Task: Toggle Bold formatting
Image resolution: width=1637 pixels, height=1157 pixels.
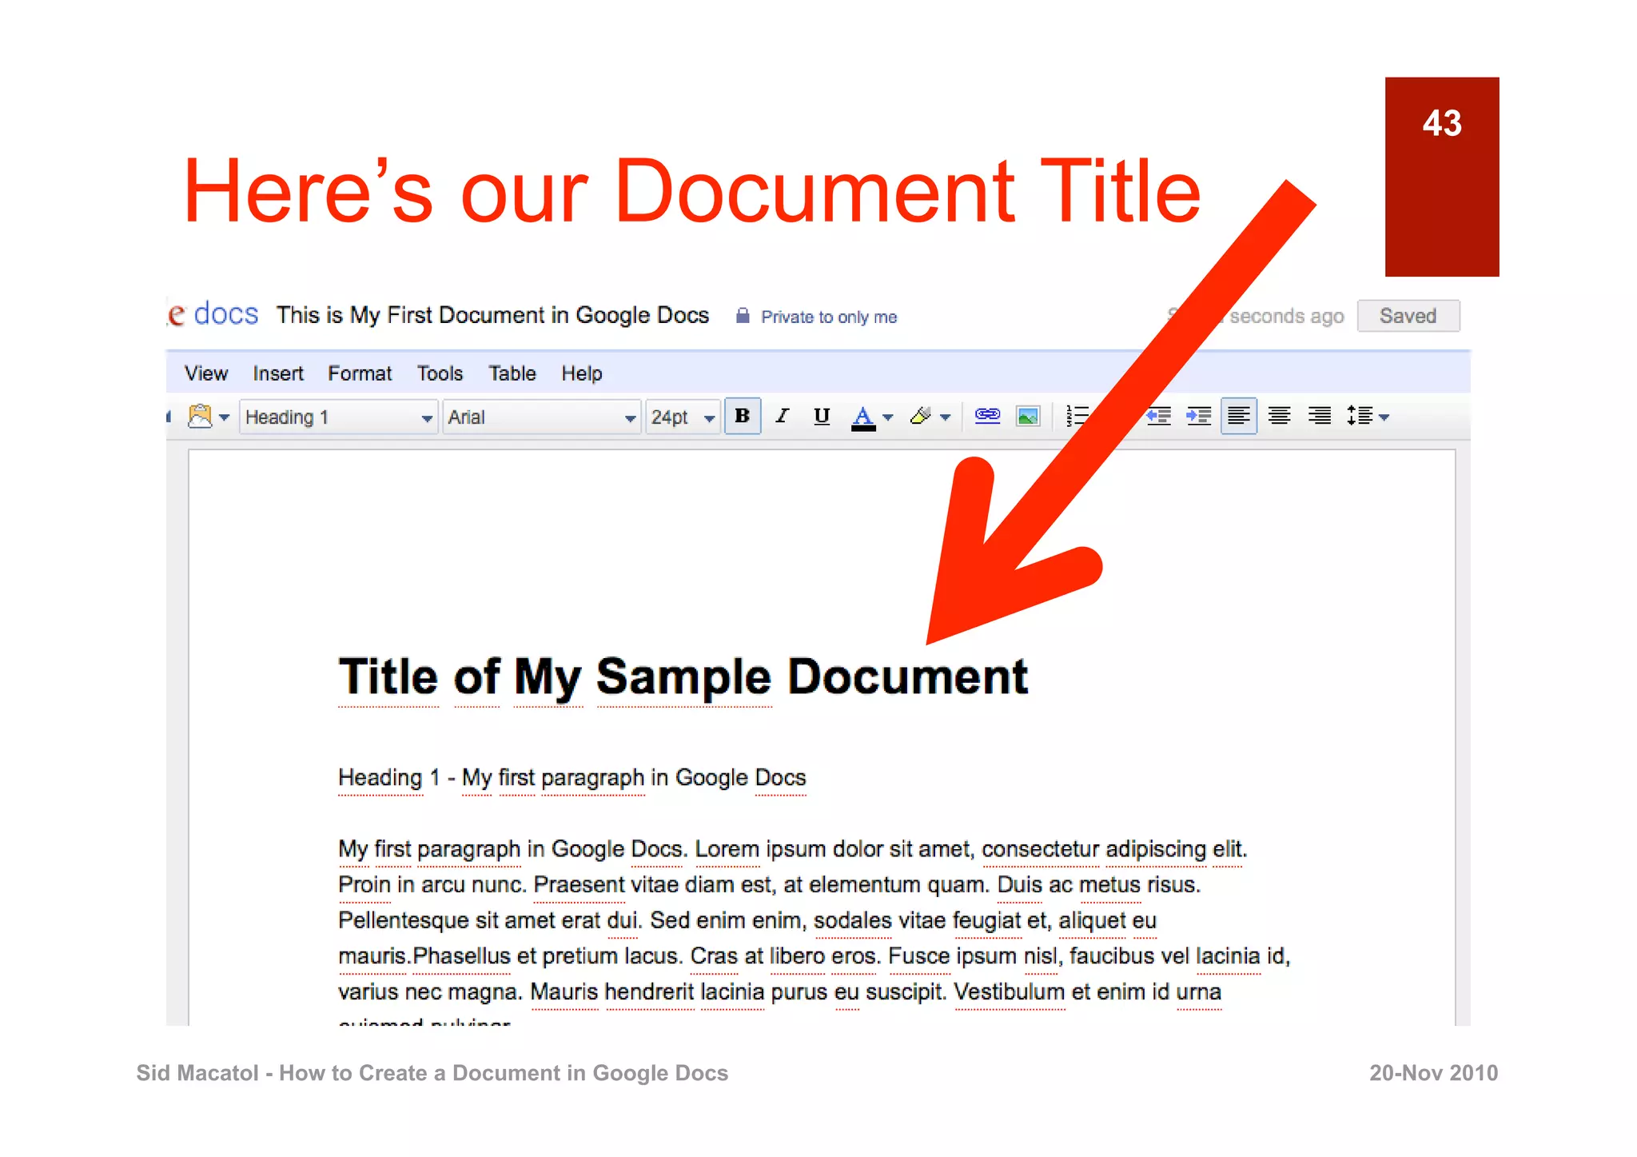Action: coord(743,416)
